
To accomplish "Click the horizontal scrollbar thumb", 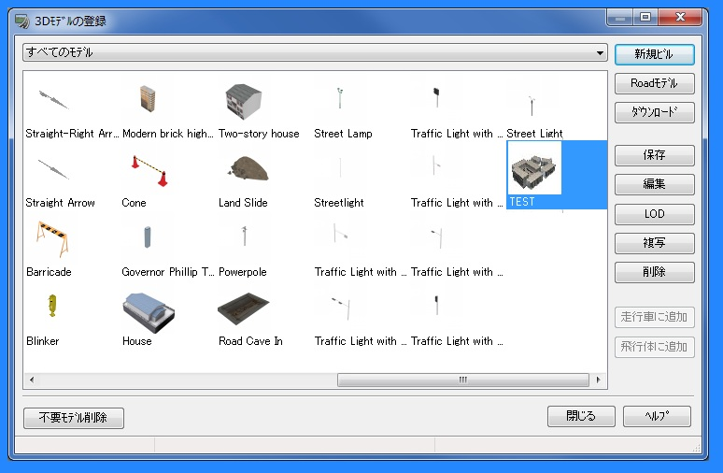I will coord(463,380).
